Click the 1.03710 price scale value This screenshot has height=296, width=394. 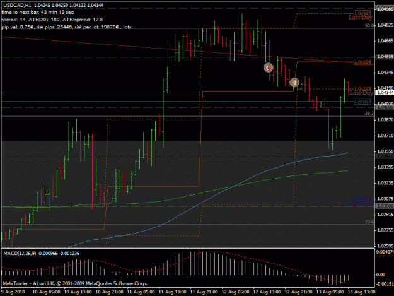coord(385,136)
